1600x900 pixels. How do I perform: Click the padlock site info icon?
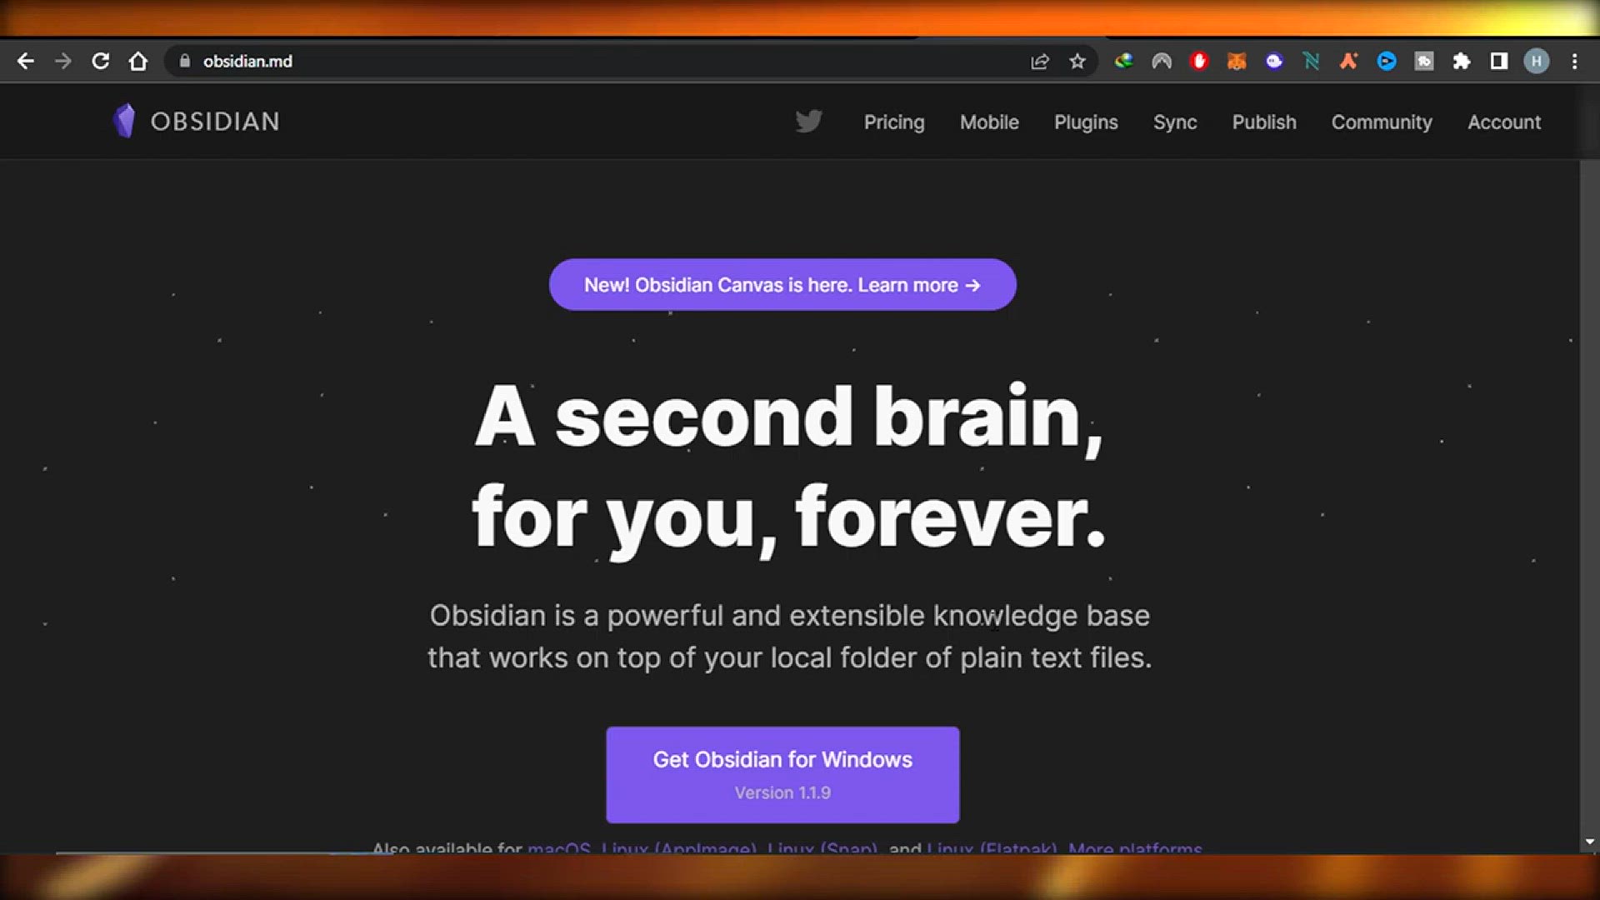tap(185, 61)
